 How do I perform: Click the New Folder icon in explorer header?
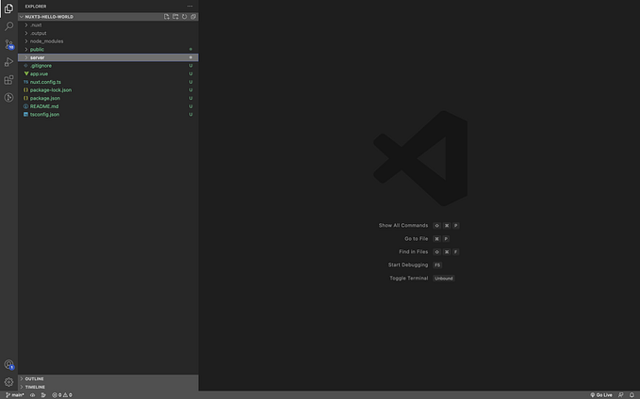pyautogui.click(x=175, y=17)
